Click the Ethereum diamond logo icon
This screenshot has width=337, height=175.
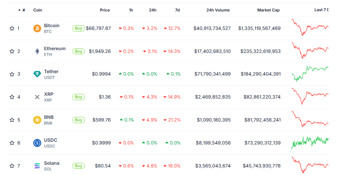click(37, 51)
